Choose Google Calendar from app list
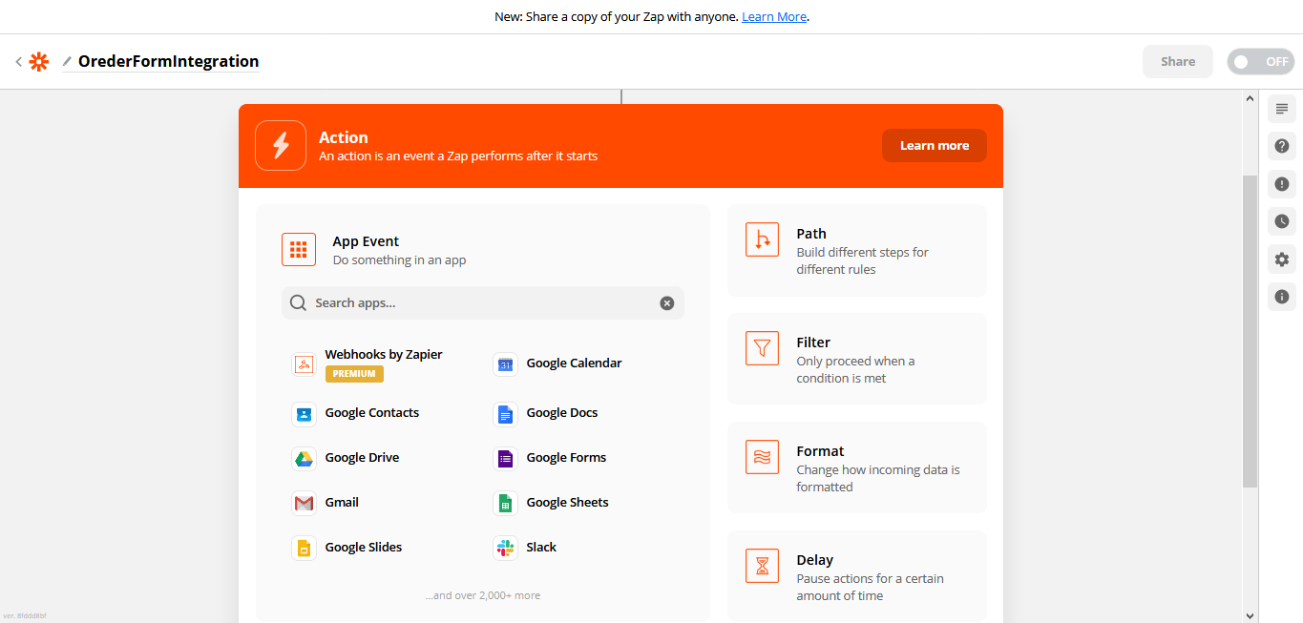 pos(573,363)
